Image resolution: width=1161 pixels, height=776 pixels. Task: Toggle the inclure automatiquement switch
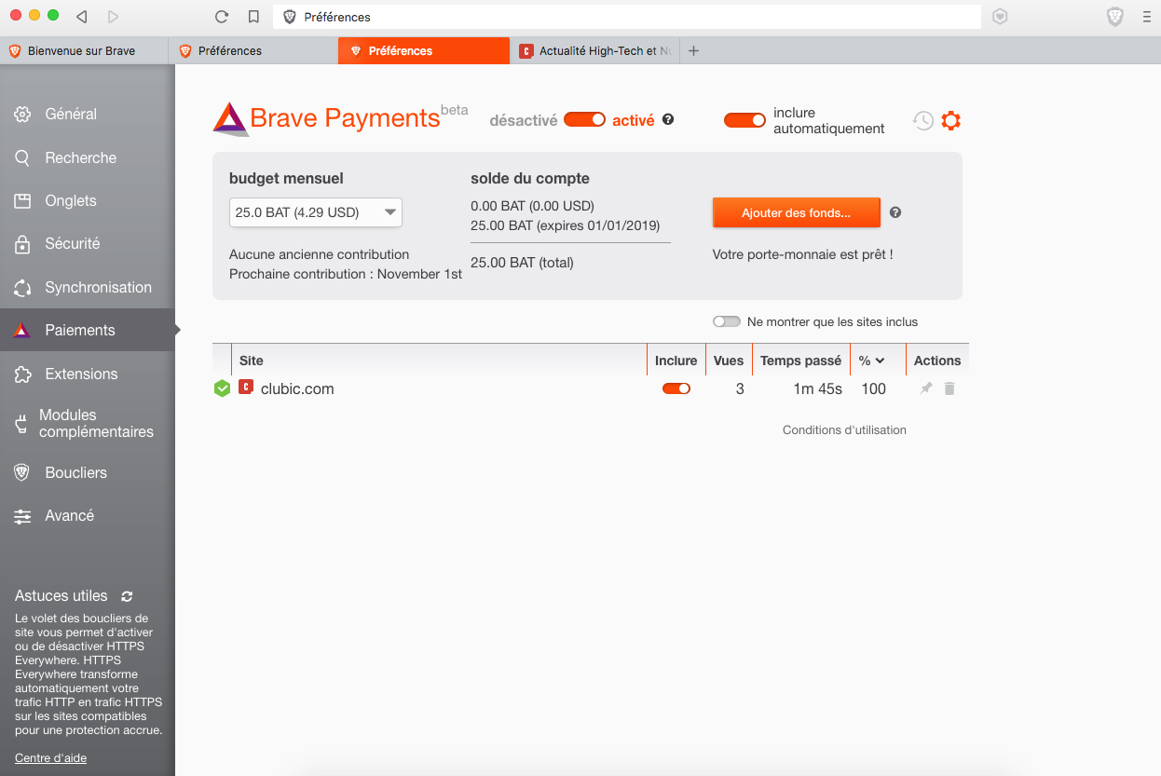tap(744, 119)
